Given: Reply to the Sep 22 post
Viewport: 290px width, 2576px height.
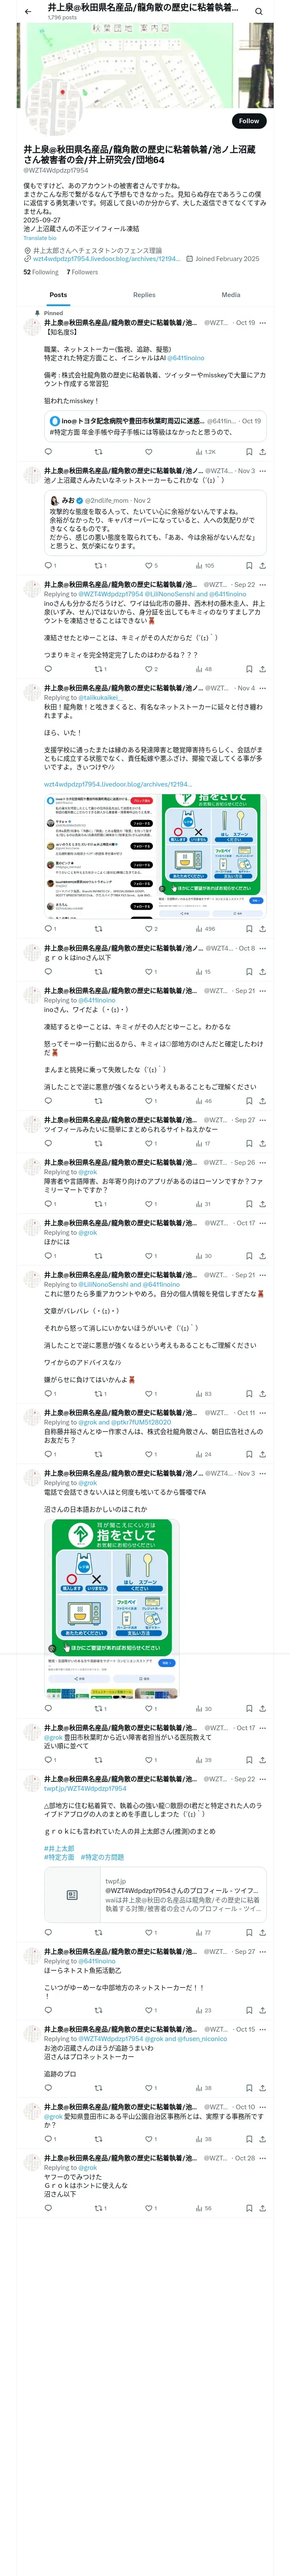Looking at the screenshot, I should 48,669.
